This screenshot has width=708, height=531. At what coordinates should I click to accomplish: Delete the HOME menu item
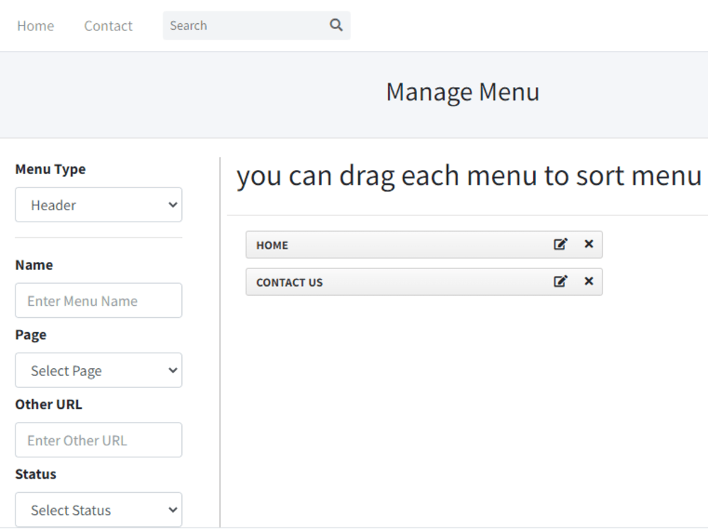[x=588, y=244]
